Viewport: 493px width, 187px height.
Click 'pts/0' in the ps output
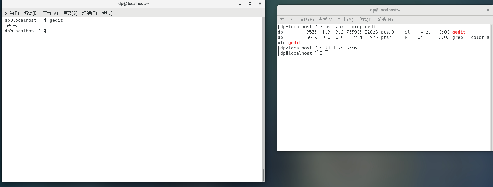tap(387, 32)
